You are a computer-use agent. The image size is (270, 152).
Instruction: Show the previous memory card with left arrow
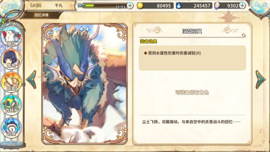coord(31,80)
